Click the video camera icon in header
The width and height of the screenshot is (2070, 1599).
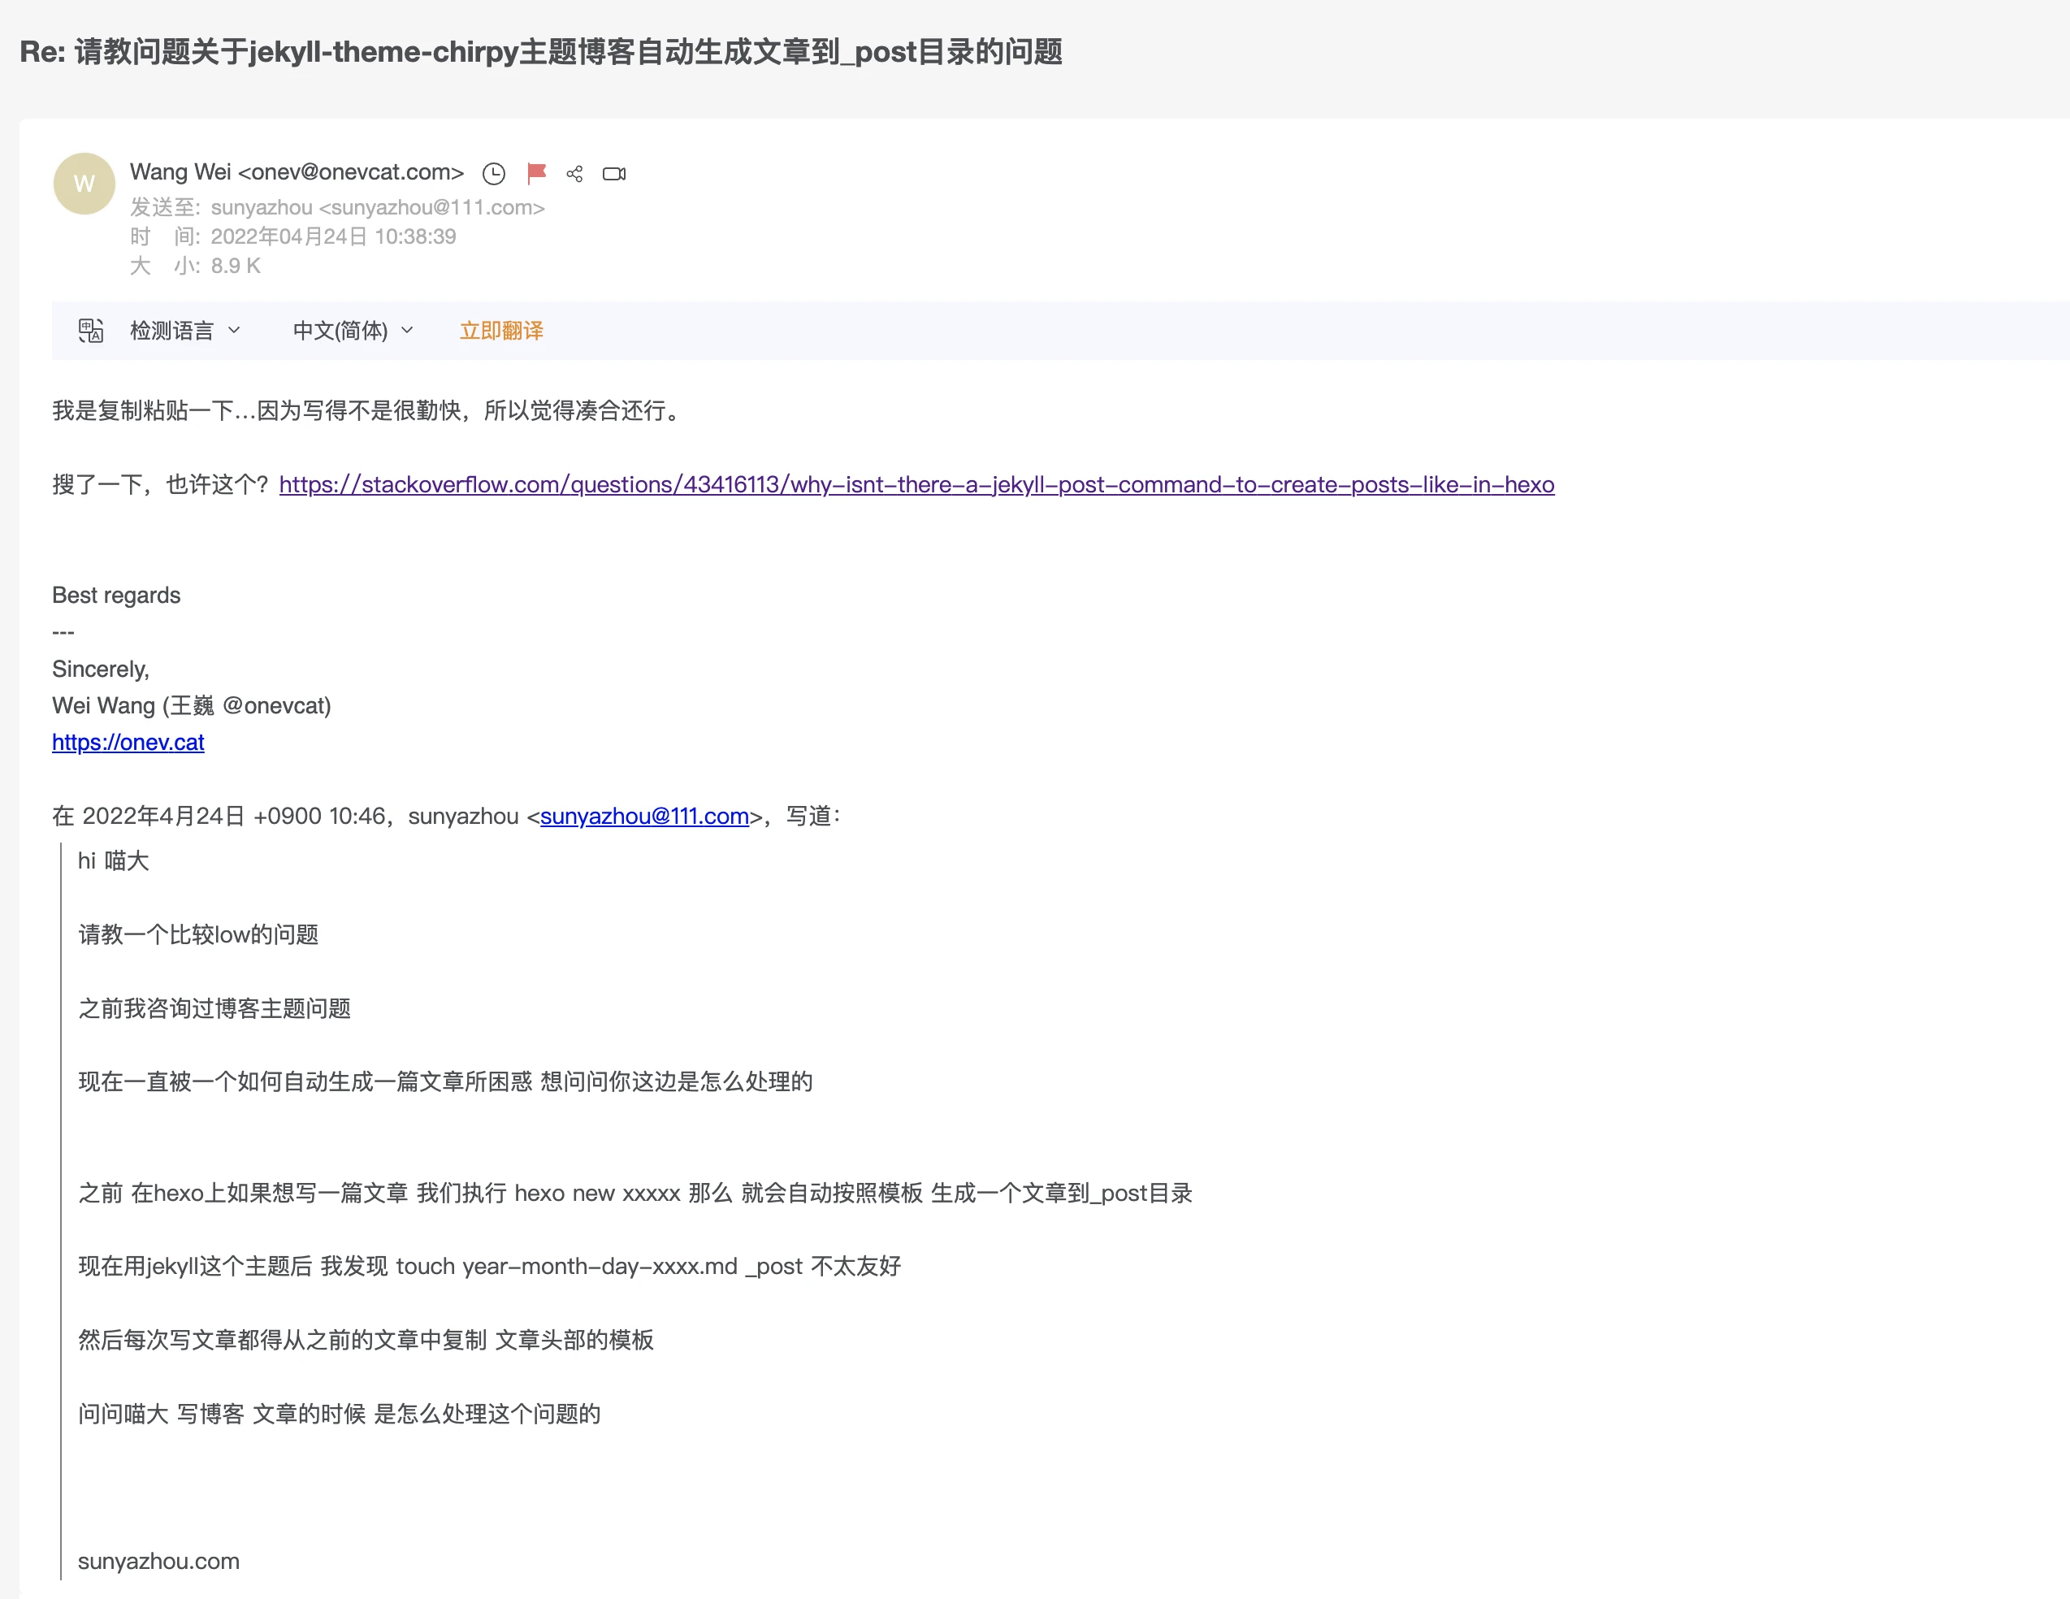click(x=614, y=173)
